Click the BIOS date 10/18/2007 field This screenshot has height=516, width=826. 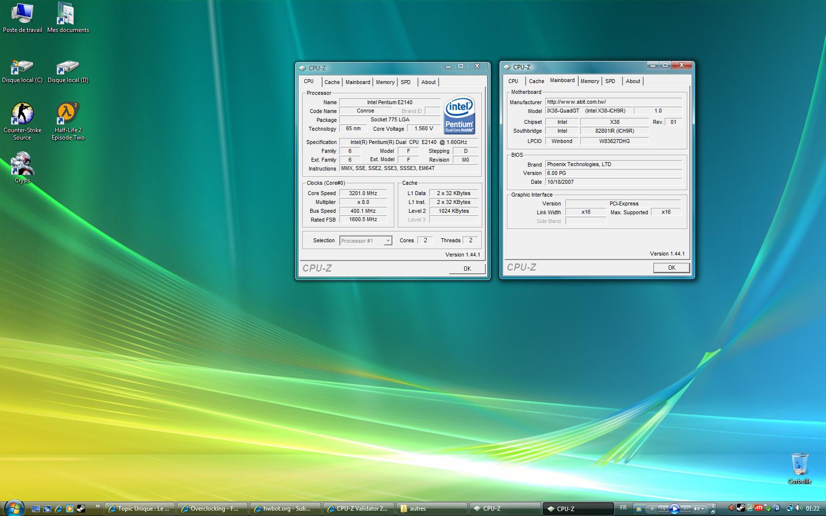[x=614, y=182]
